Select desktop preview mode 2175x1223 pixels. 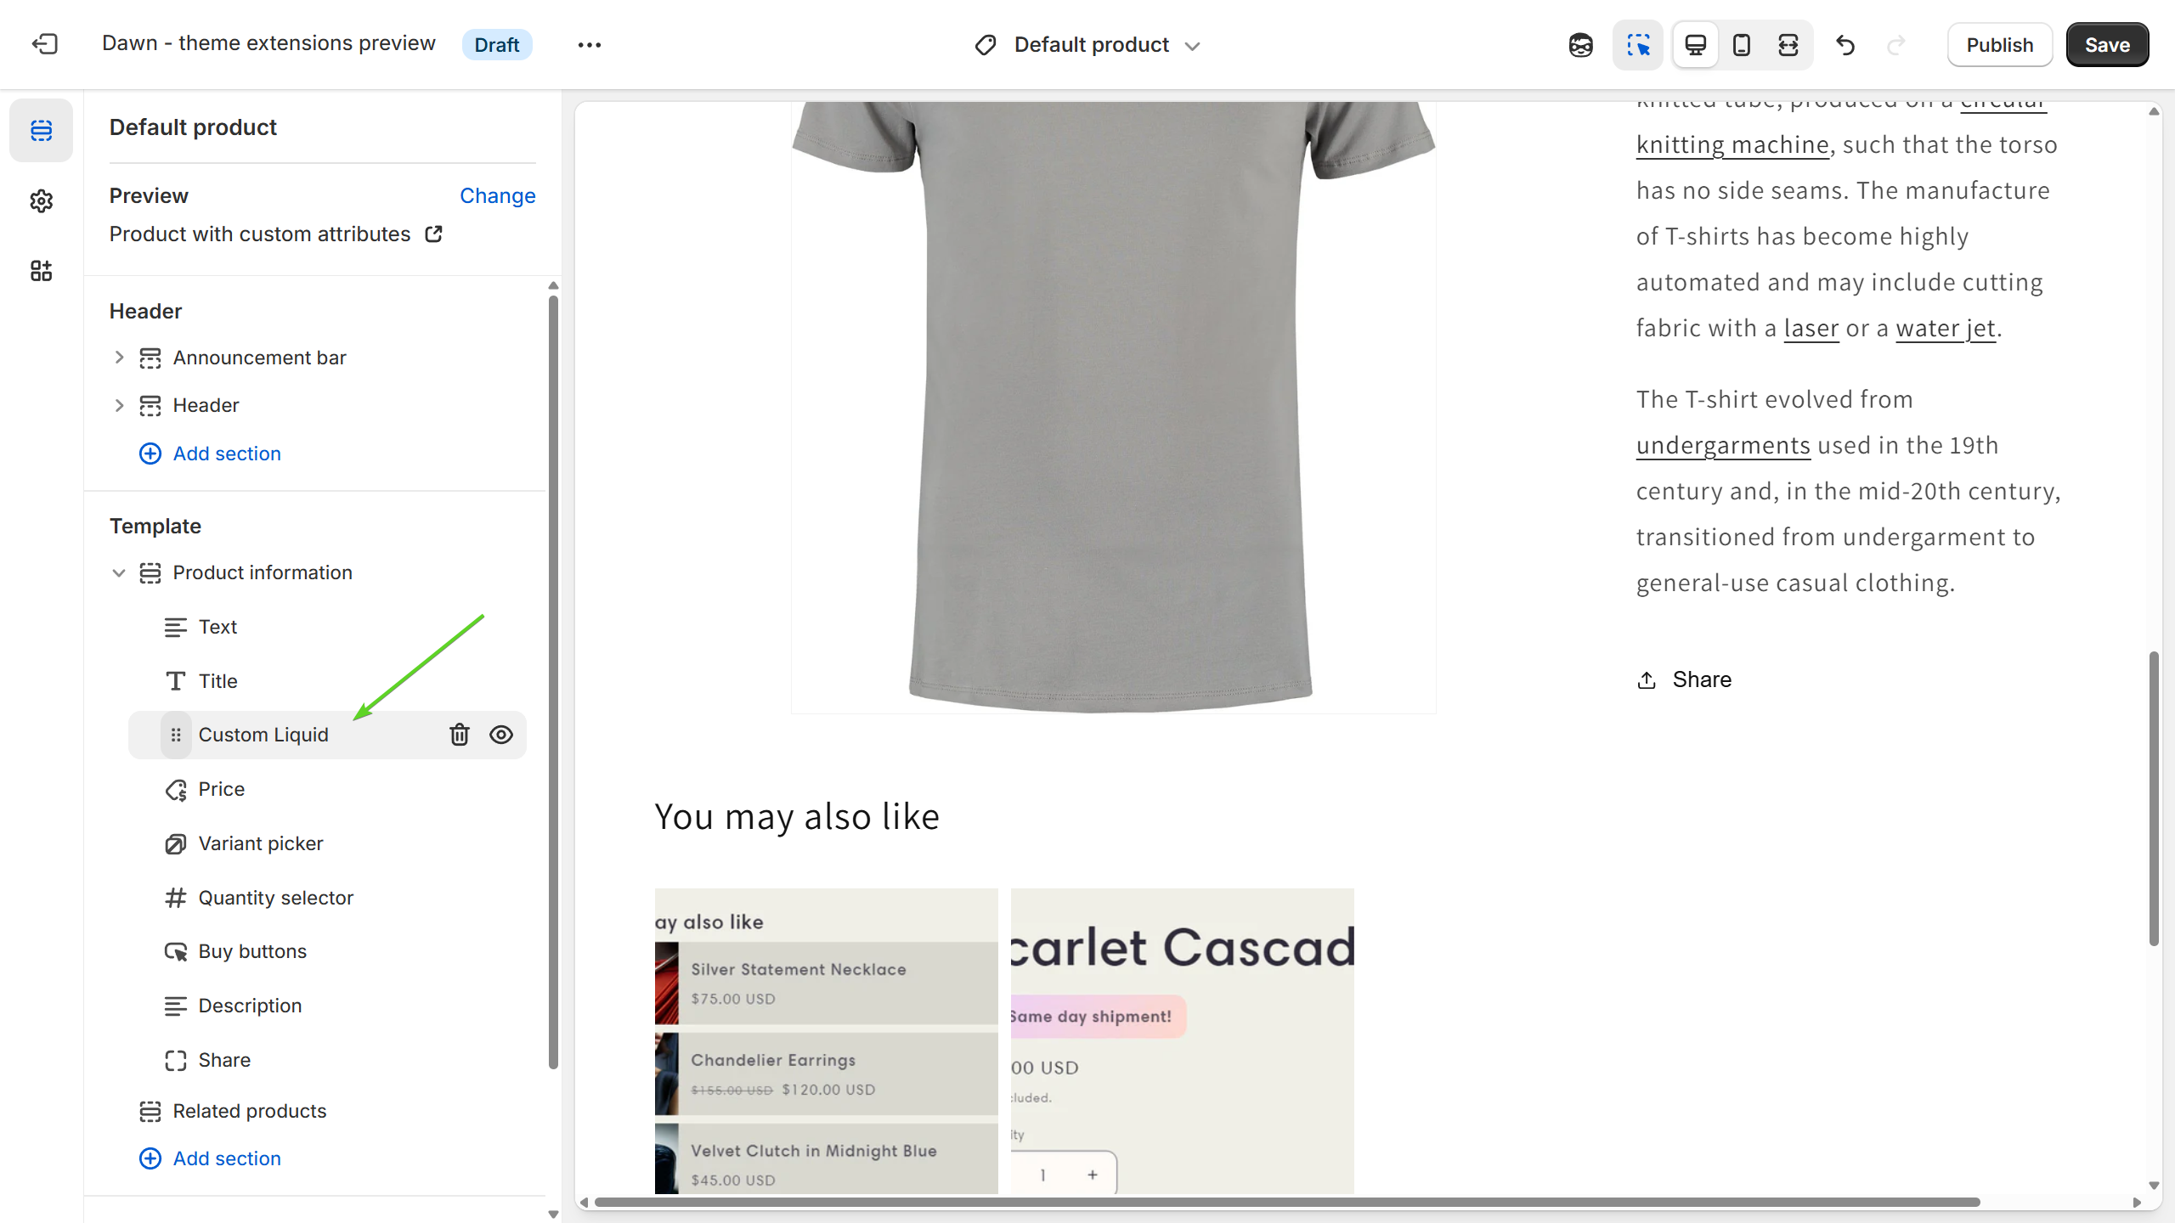pyautogui.click(x=1695, y=45)
